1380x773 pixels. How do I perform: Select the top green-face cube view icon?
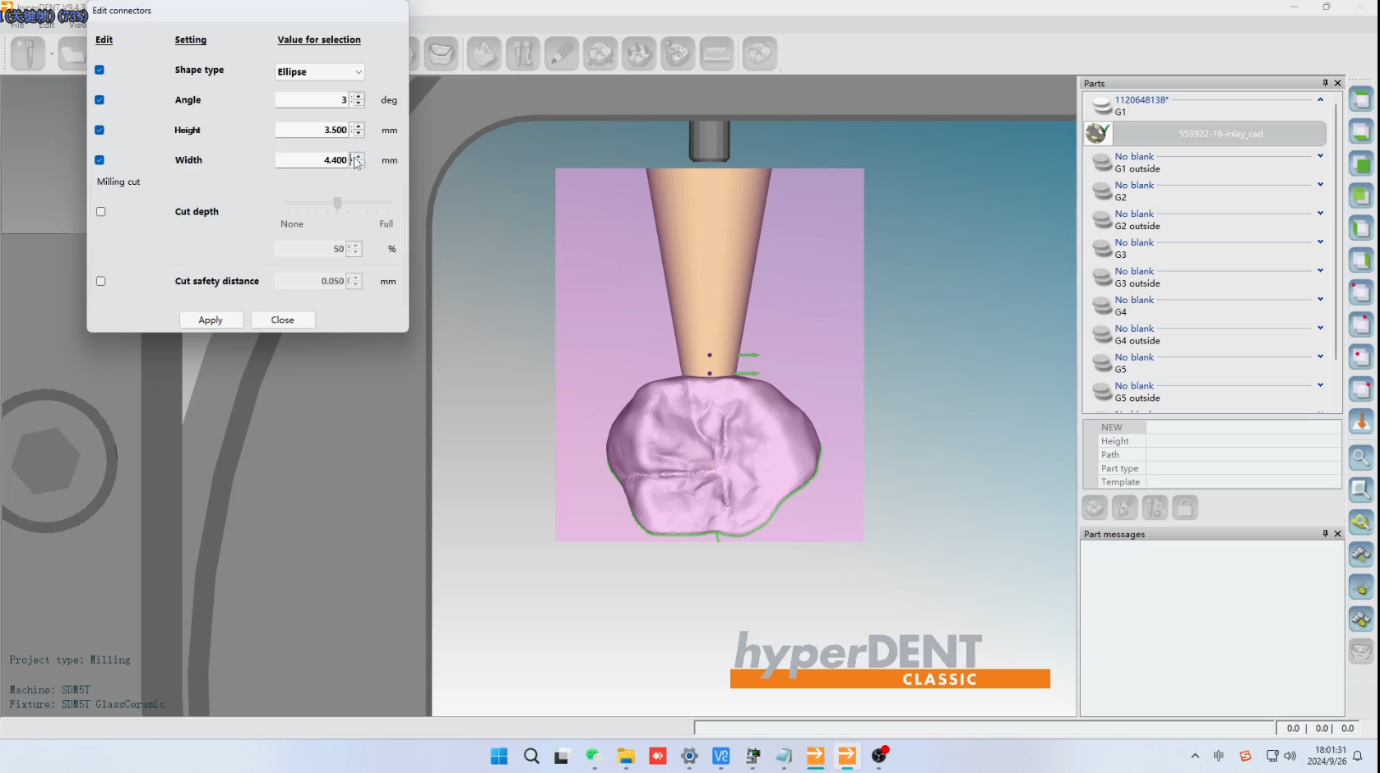(x=1361, y=100)
